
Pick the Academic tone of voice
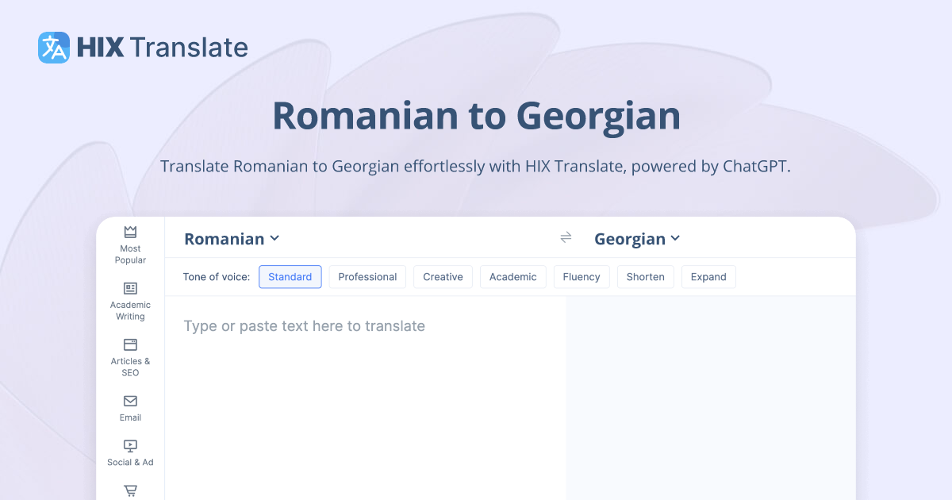tap(512, 276)
